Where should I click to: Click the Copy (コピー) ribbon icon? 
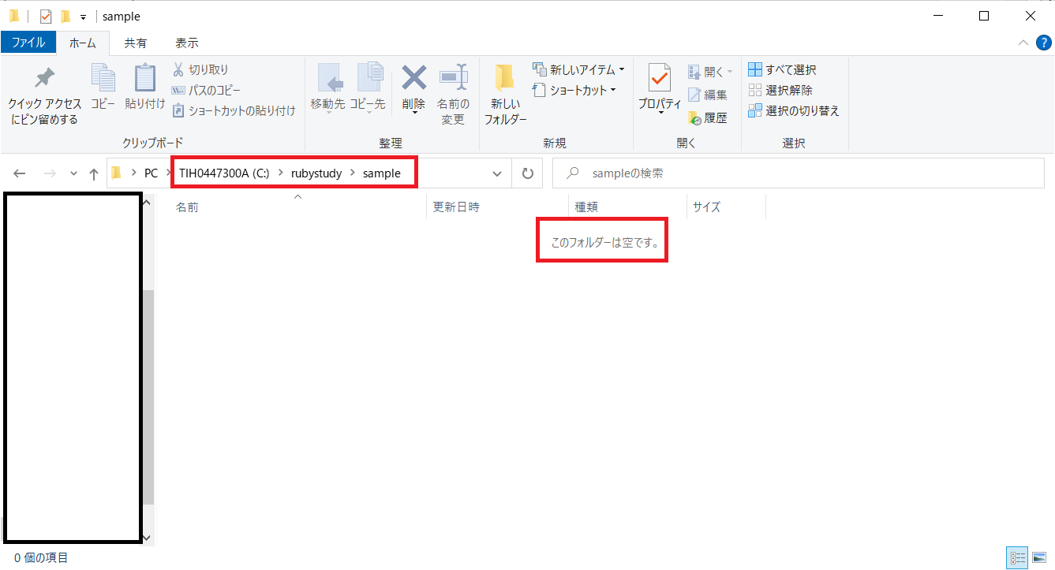point(103,79)
